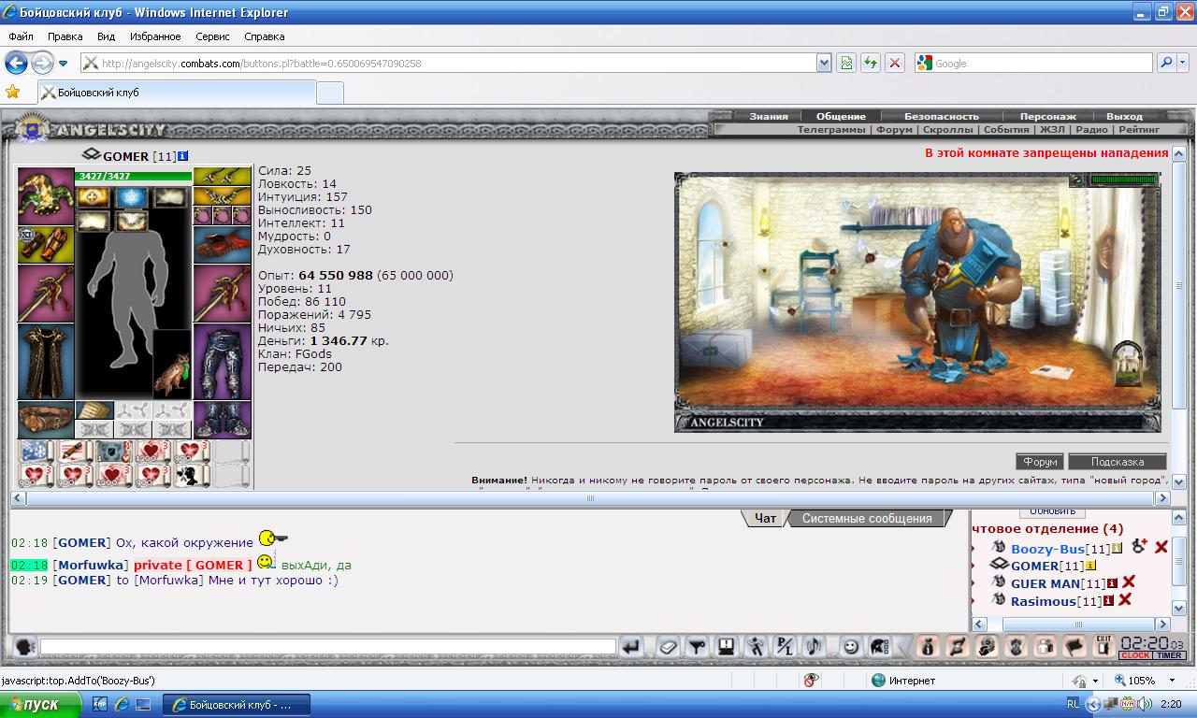
Task: Click the chat message input field
Action: 327,646
